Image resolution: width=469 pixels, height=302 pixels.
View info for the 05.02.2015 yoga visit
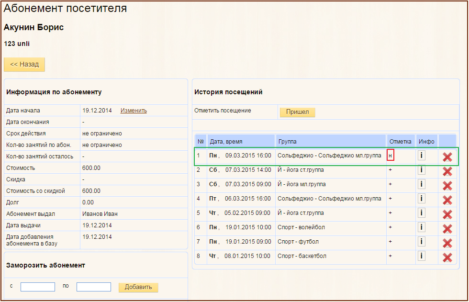pos(421,213)
